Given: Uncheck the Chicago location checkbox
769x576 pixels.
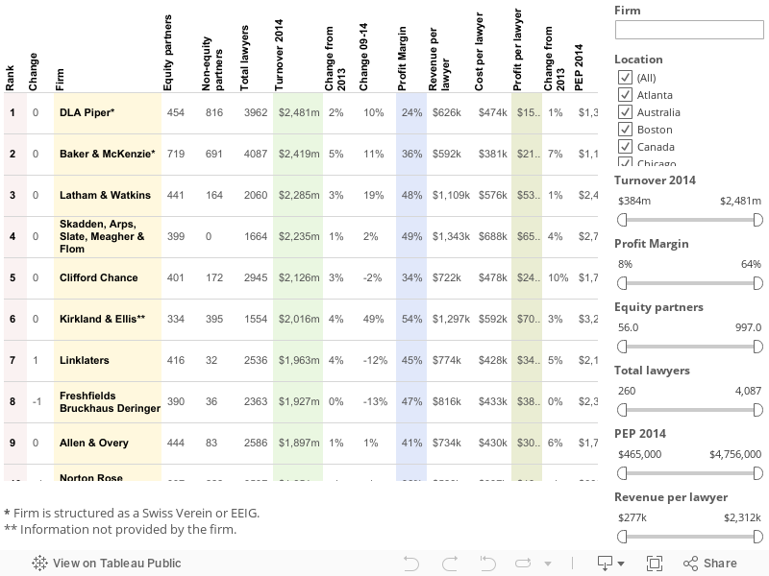Looking at the screenshot, I should 625,162.
